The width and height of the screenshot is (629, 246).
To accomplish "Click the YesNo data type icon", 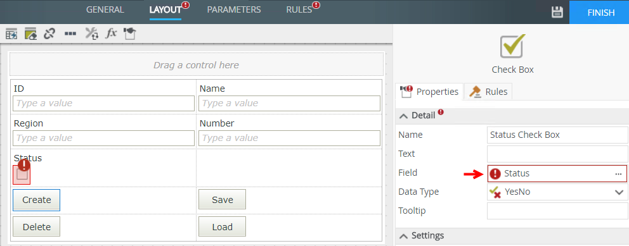I will pyautogui.click(x=495, y=192).
